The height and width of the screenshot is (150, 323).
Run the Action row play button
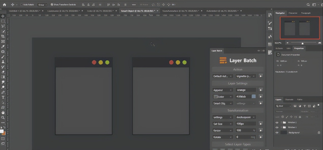click(261, 76)
